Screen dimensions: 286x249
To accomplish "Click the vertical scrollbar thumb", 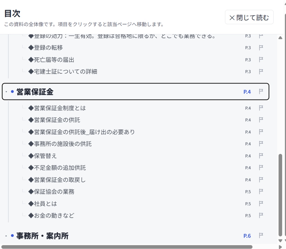I will 280,195.
